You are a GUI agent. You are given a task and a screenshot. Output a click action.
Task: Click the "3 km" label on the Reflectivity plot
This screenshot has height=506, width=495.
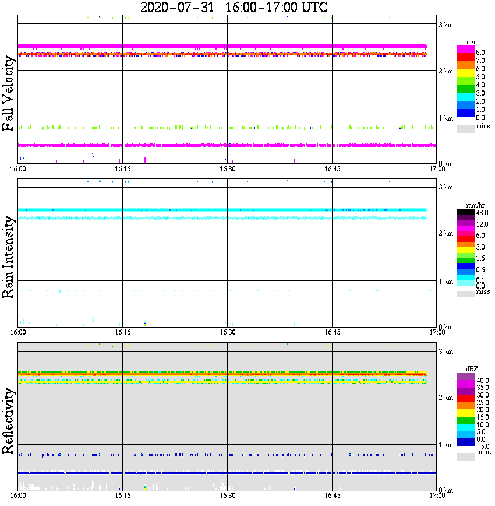(x=446, y=352)
